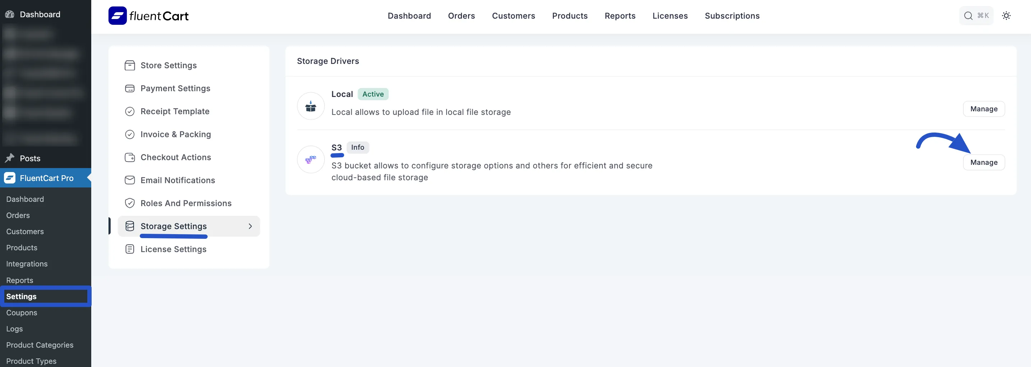Open the Licenses navigation item
Viewport: 1031px width, 367px height.
coord(670,15)
